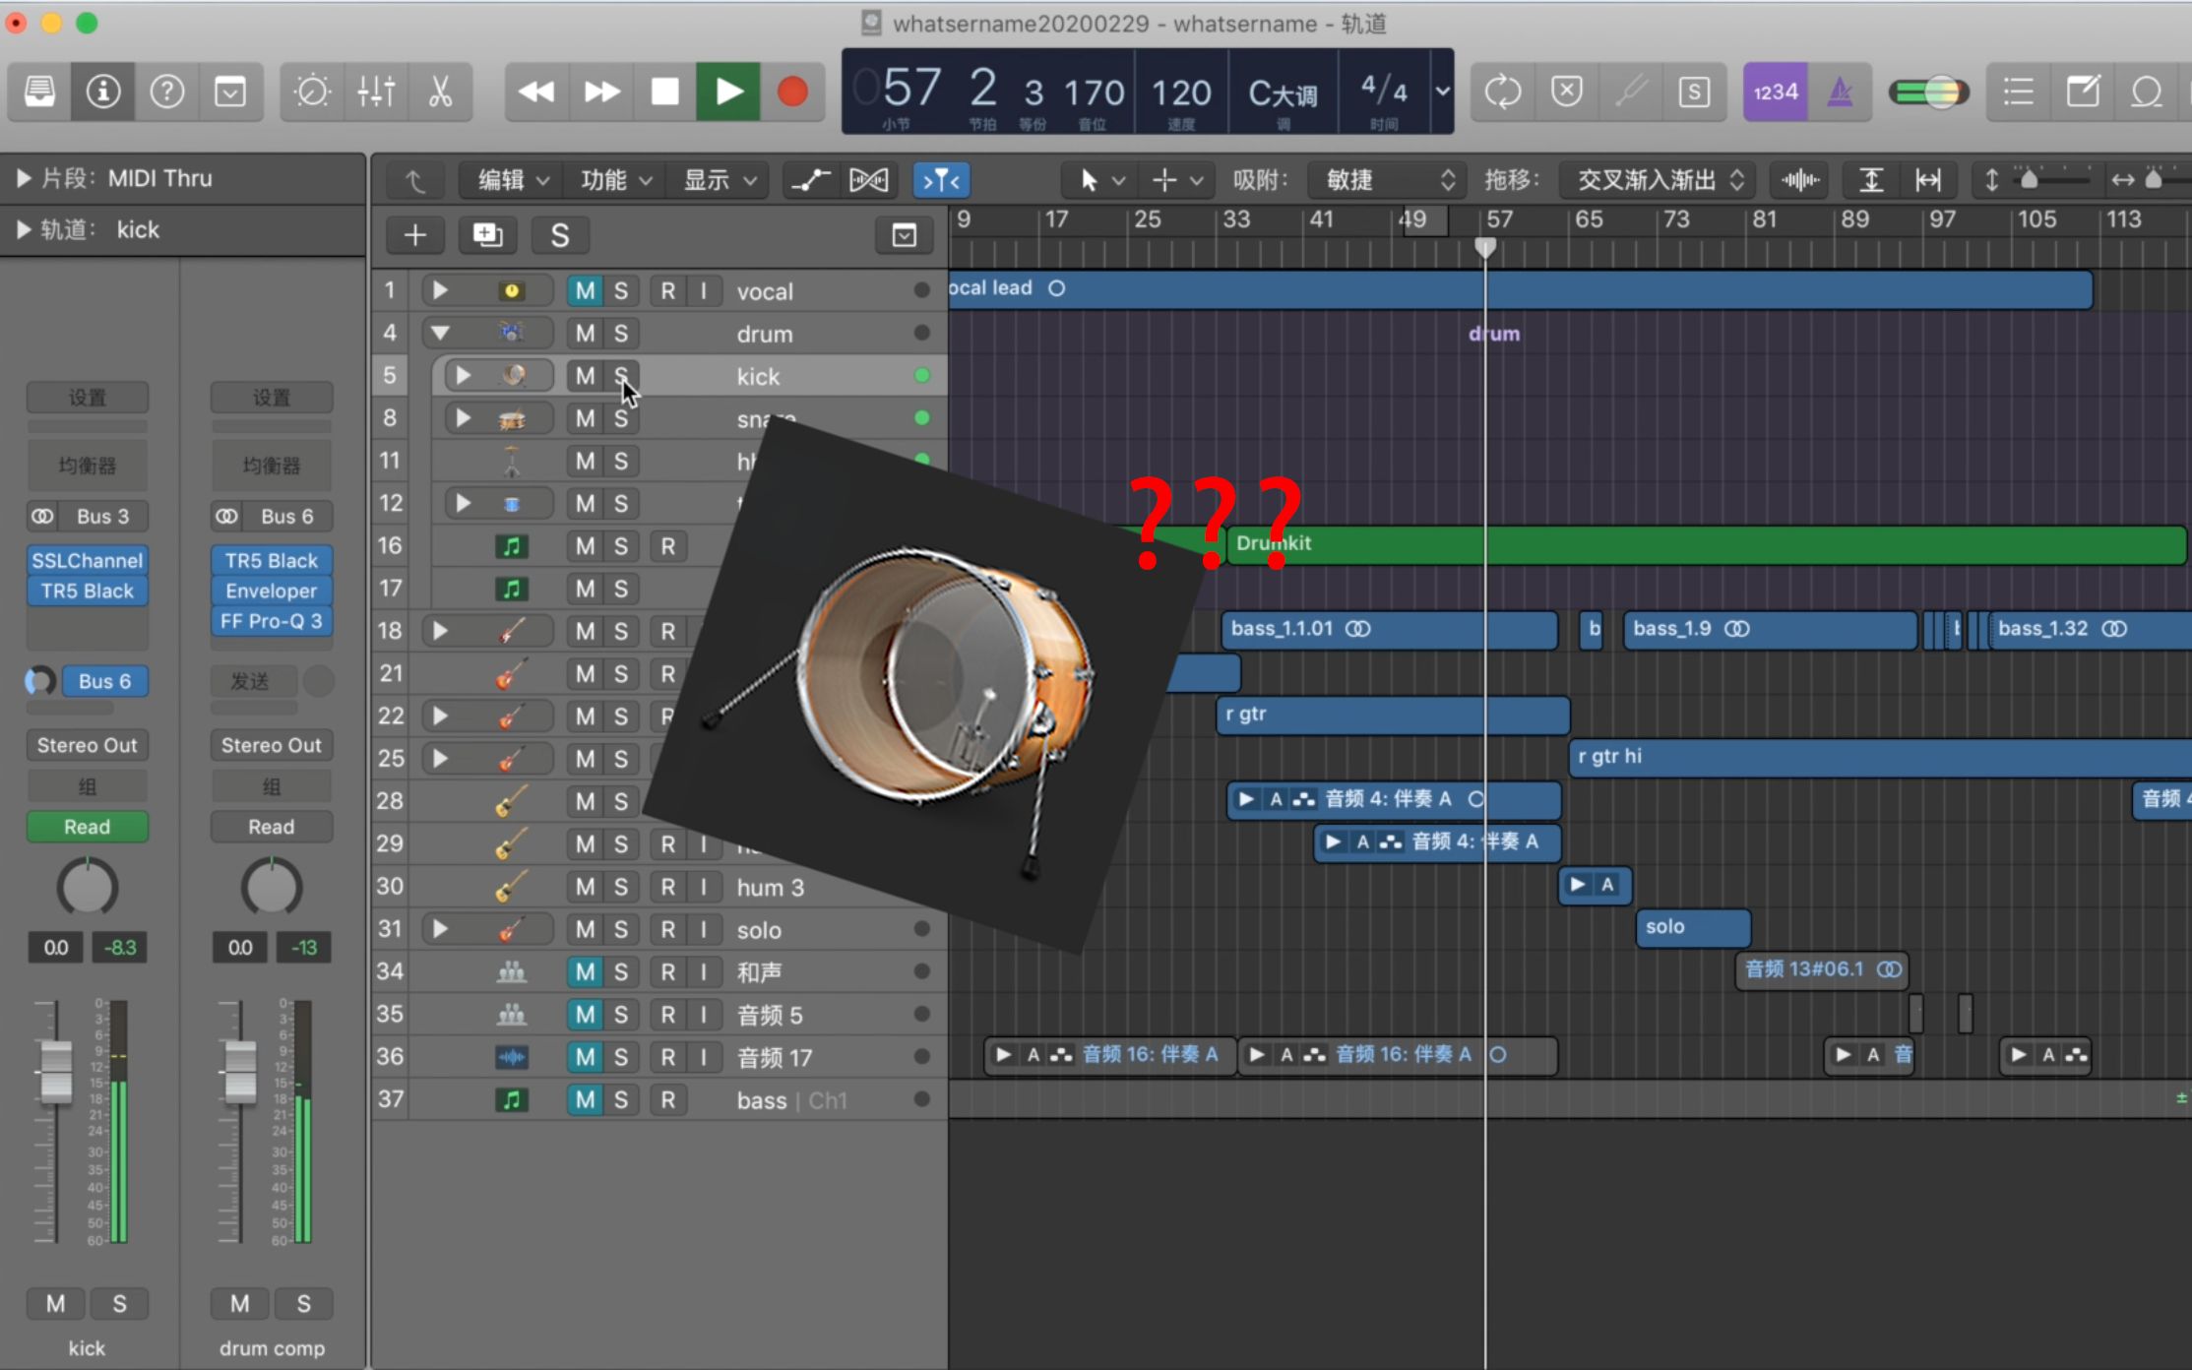Toggle input monitoring on hum 3
This screenshot has height=1370, width=2192.
(x=703, y=887)
